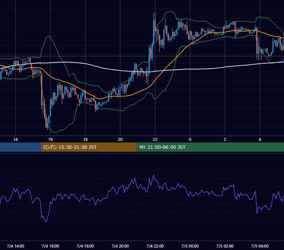The image size is (284, 250).
Task: Click the 7/4 16:00 label on the indicator axis
Action: (51, 246)
